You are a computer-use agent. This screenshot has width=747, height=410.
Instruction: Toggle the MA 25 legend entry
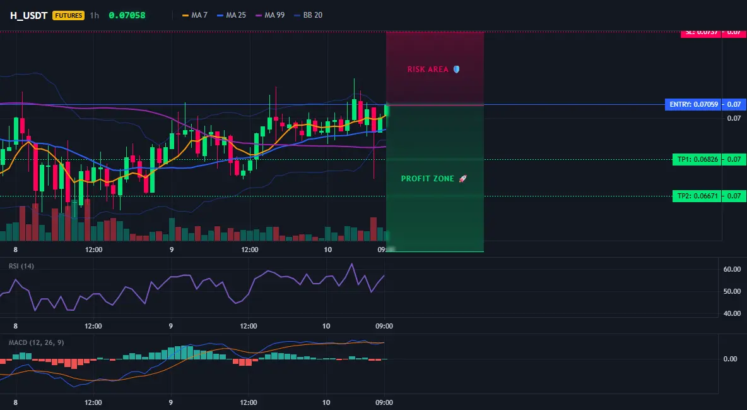tap(232, 15)
